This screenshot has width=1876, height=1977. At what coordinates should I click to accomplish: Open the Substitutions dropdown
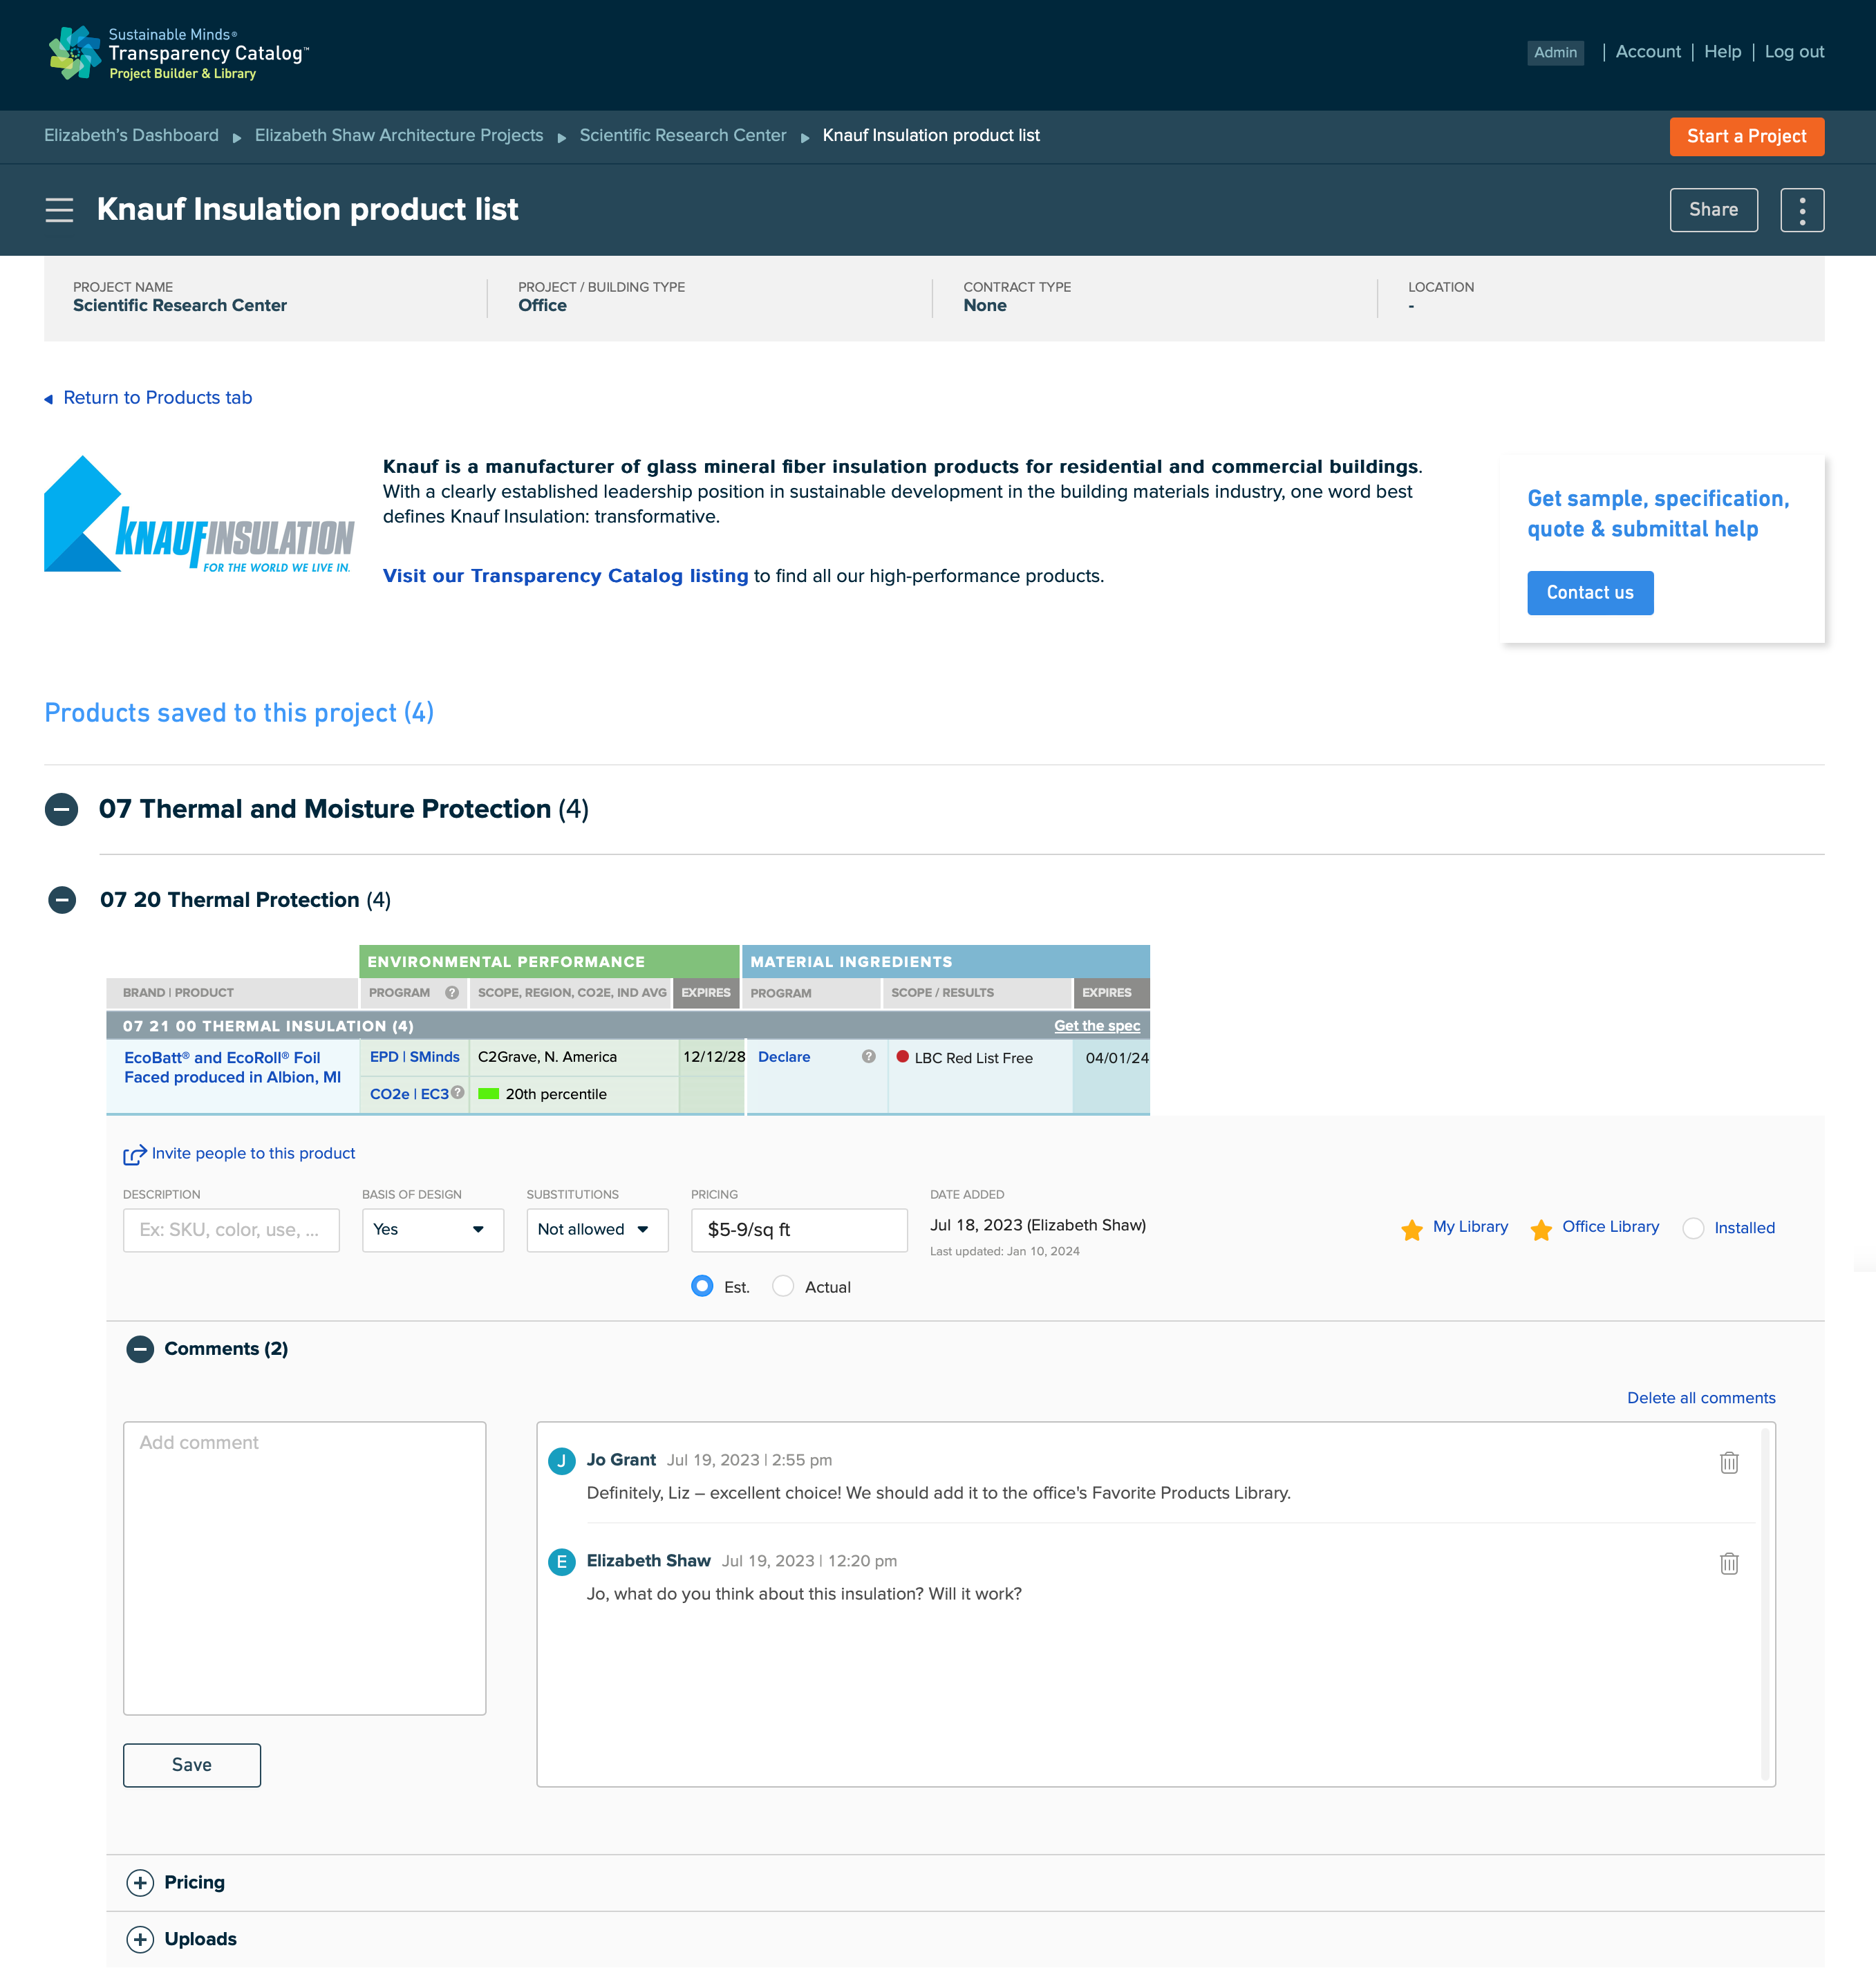[597, 1229]
